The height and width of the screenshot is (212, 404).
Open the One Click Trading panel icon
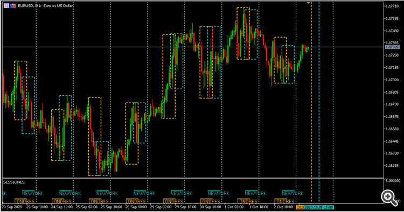point(6,5)
